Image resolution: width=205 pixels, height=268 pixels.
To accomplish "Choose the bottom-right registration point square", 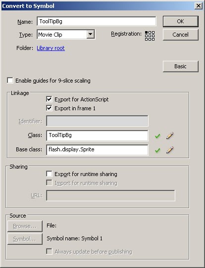I will (153, 39).
